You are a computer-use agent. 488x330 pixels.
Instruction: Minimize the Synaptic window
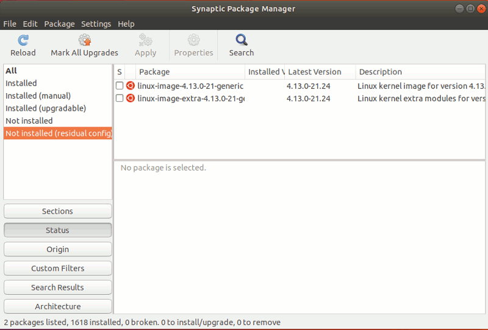pyautogui.click(x=459, y=9)
